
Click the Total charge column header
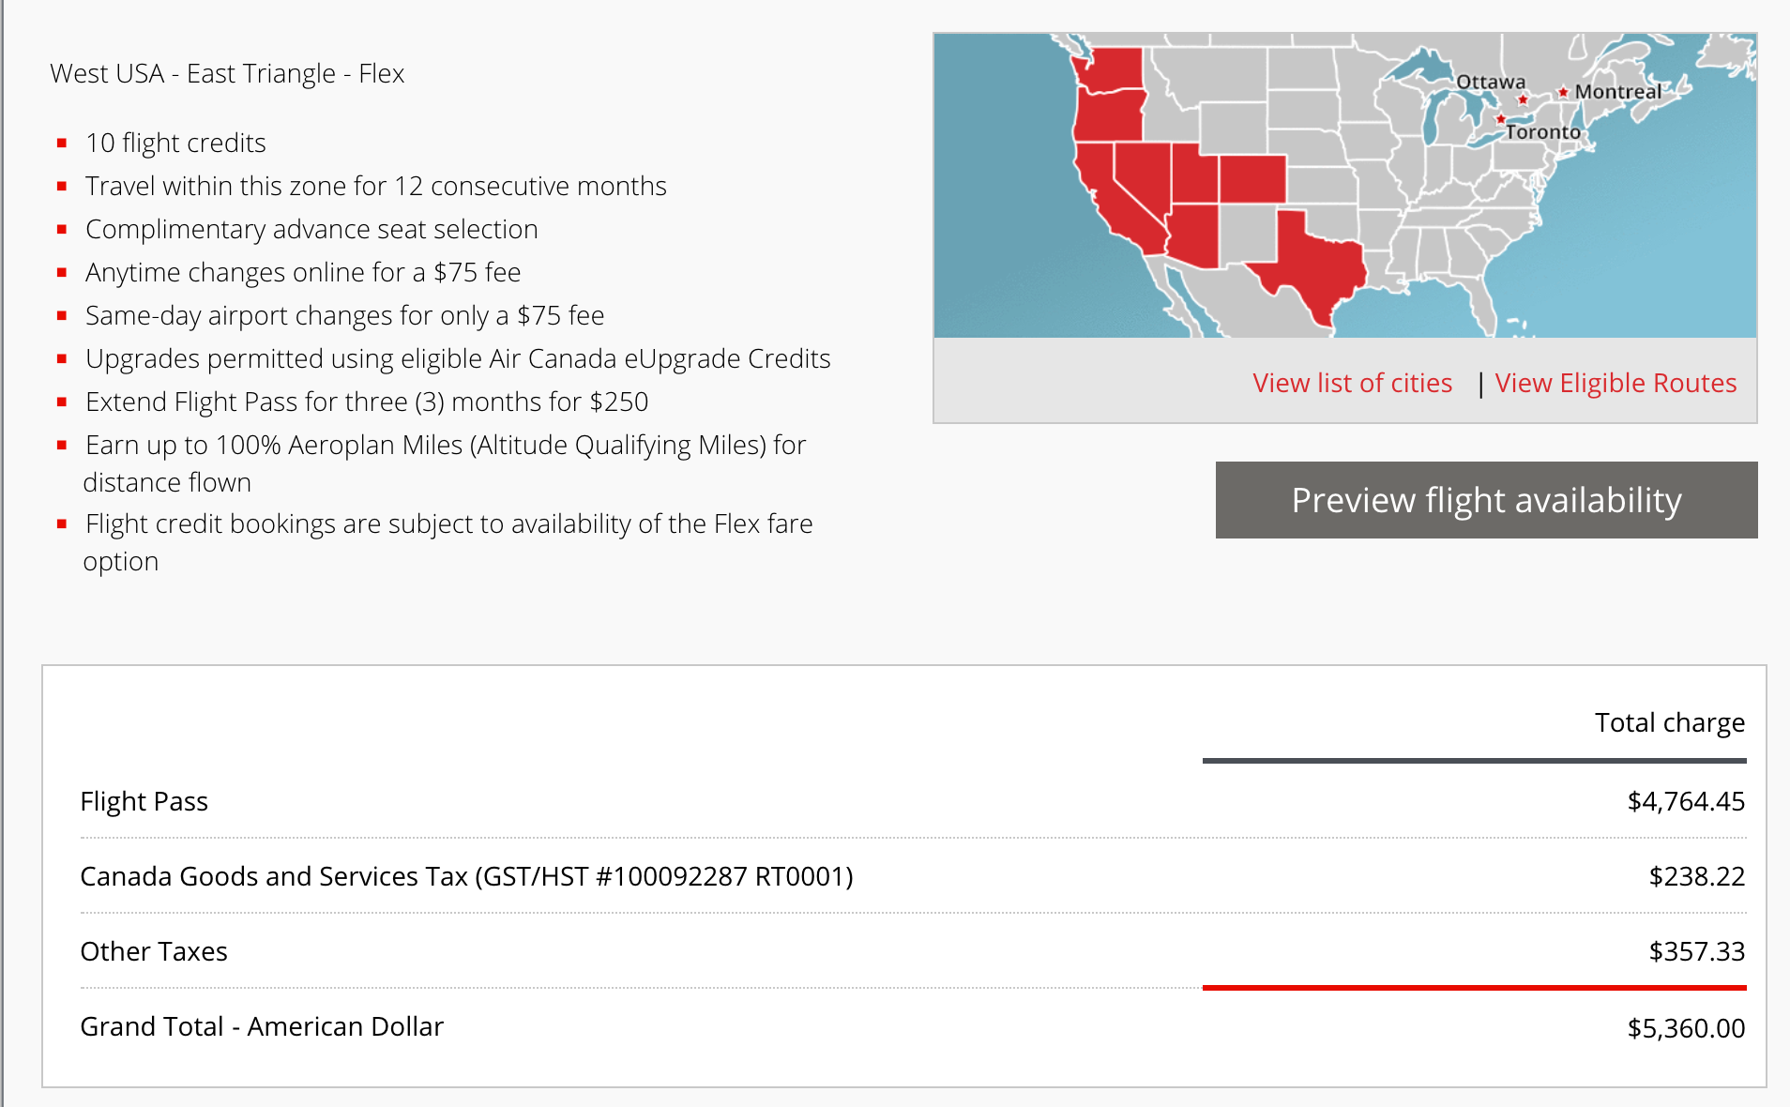click(1670, 722)
